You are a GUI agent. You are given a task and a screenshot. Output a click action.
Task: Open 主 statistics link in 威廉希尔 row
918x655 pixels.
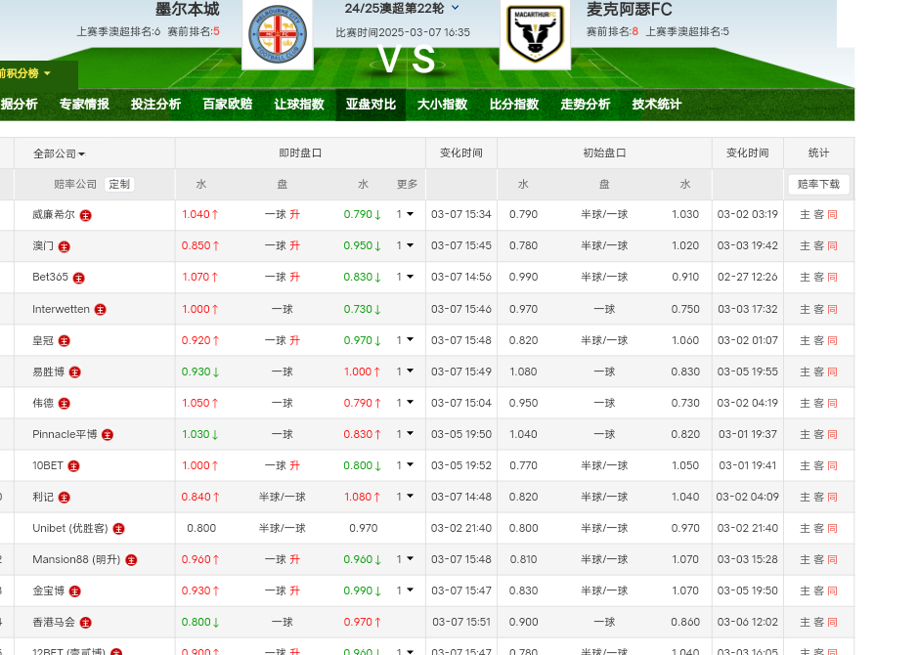pos(805,215)
